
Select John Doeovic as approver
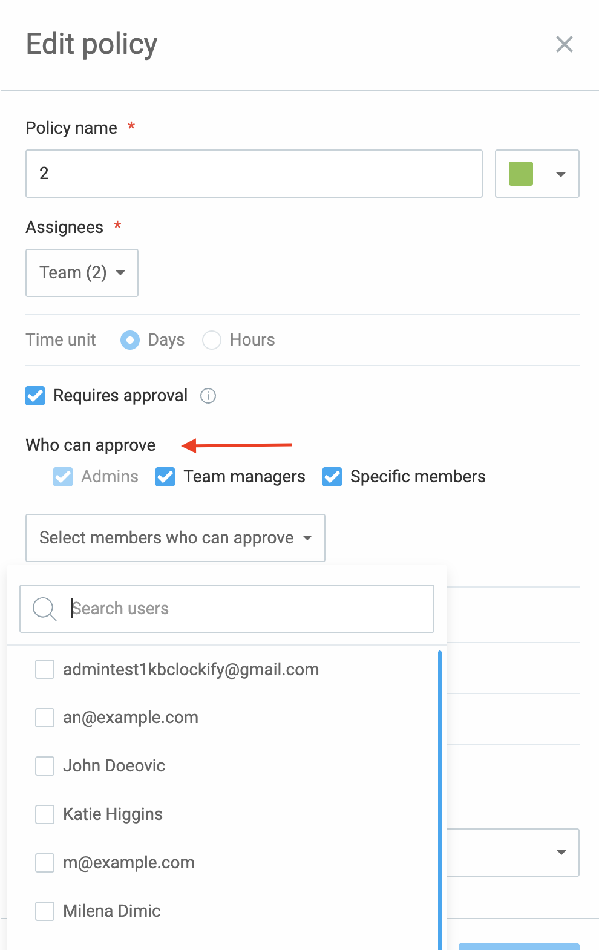tap(45, 766)
